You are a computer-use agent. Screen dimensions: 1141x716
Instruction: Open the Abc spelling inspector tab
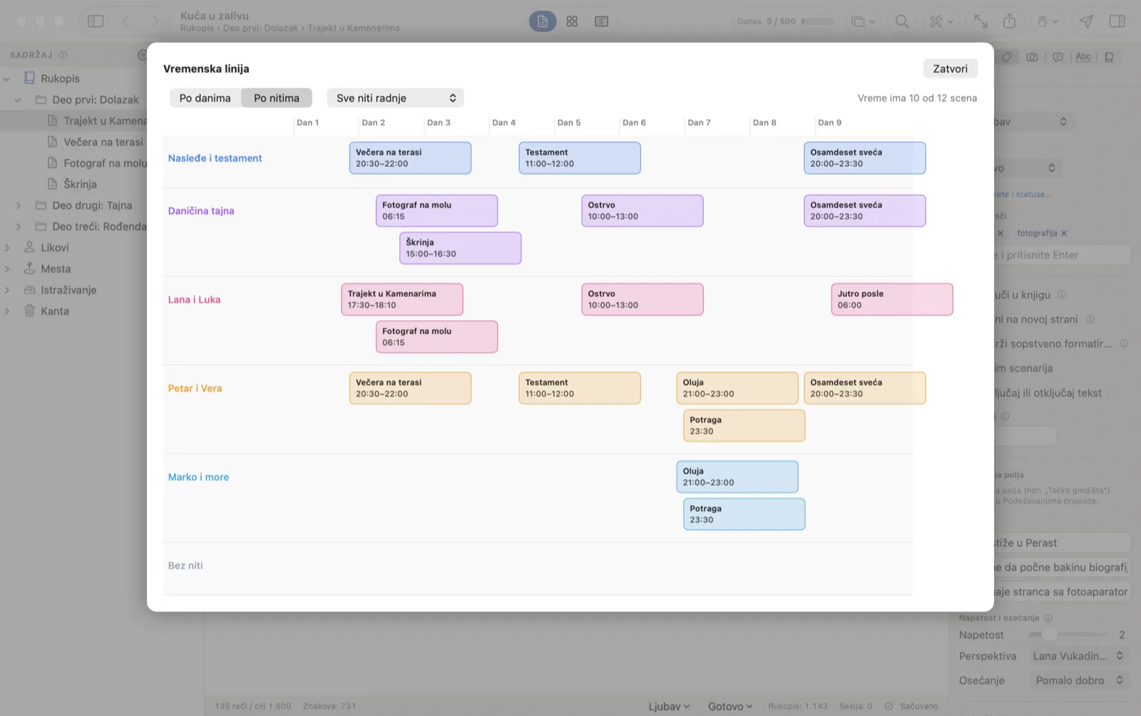point(1083,57)
